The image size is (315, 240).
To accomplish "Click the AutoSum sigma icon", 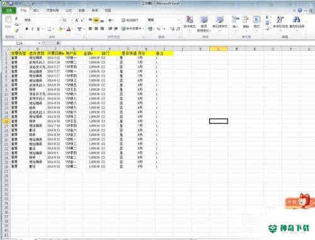I will point(267,18).
